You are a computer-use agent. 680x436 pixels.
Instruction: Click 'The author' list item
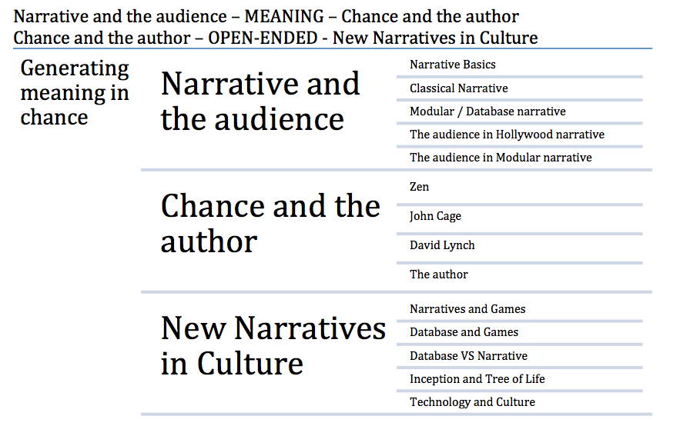(438, 275)
